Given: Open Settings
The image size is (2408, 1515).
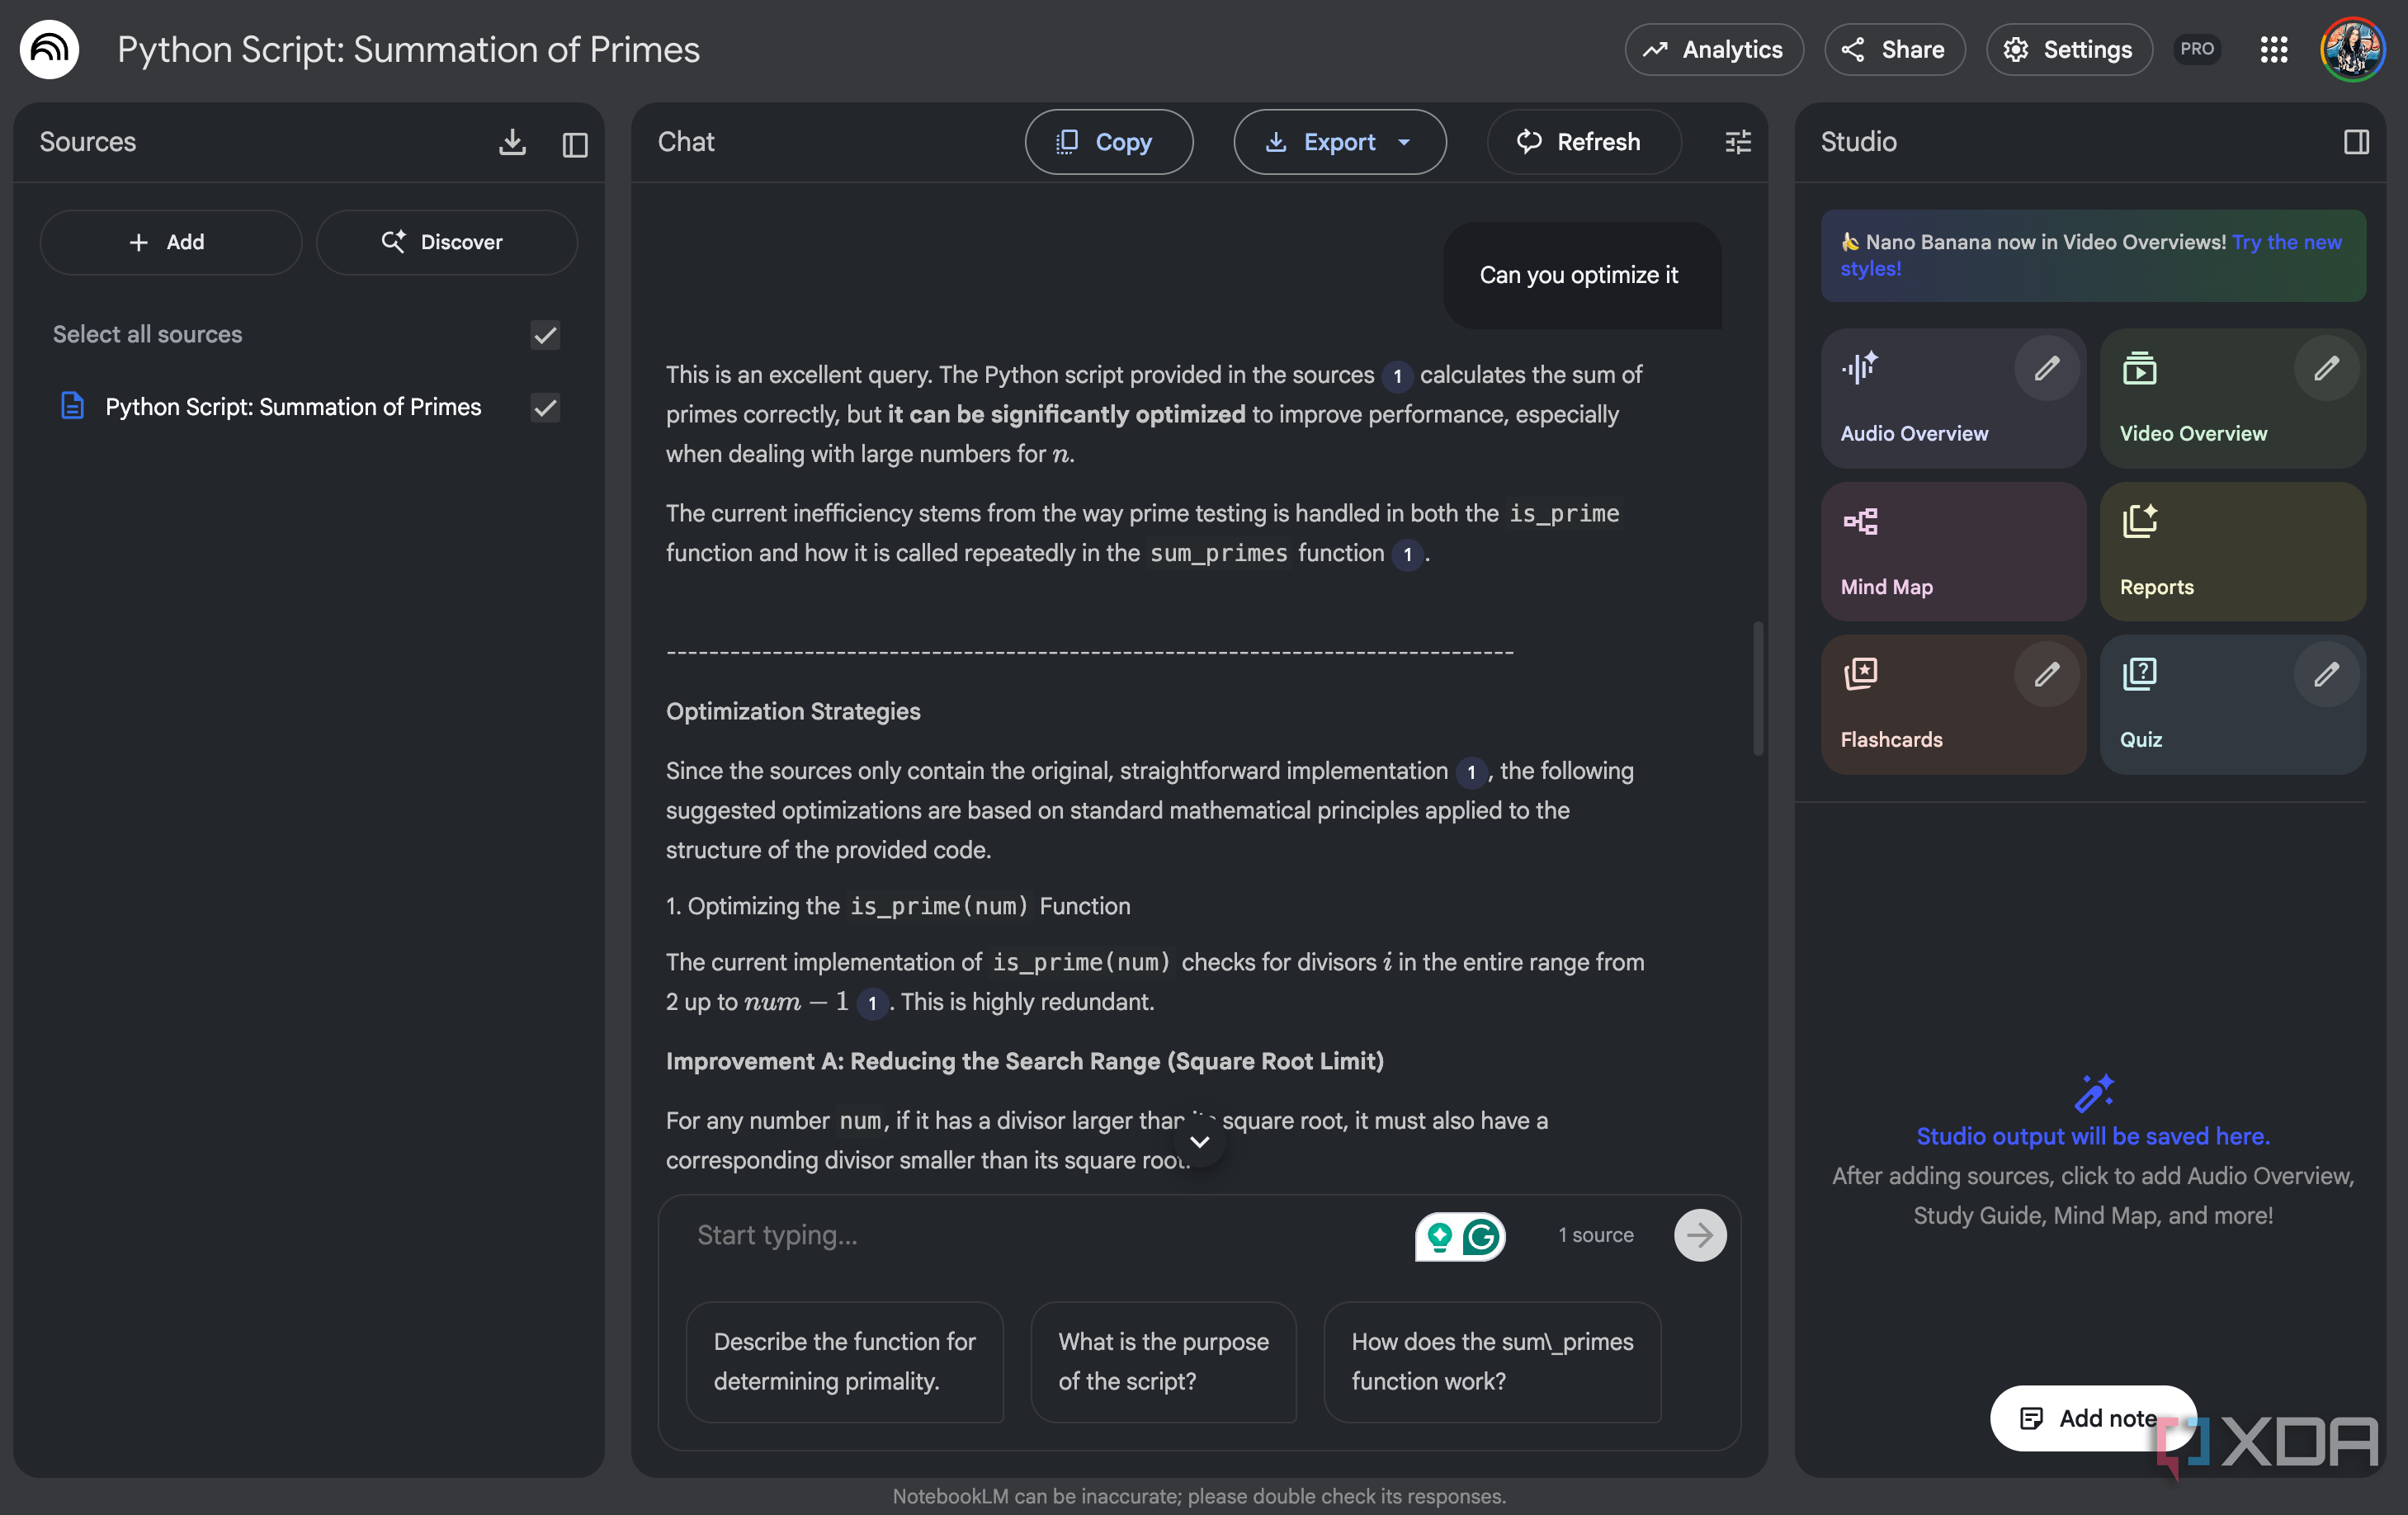Looking at the screenshot, I should [x=2069, y=49].
